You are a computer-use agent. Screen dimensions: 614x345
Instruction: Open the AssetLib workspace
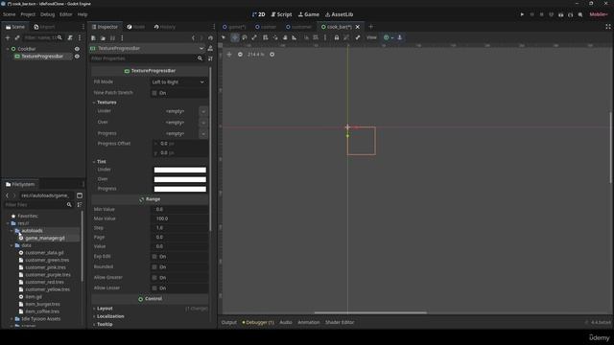click(x=339, y=14)
